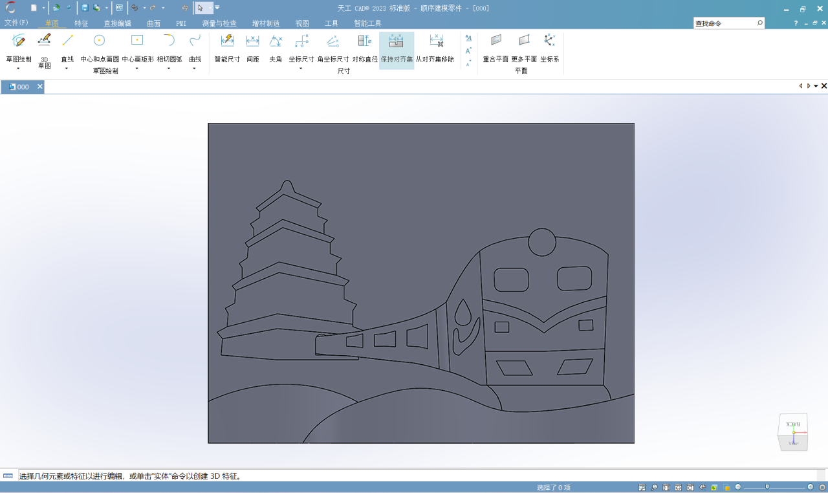Select the 更多平面 more planes tool

coord(524,48)
